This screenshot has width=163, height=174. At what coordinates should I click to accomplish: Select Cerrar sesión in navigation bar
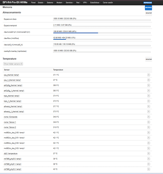[x=108, y=2]
